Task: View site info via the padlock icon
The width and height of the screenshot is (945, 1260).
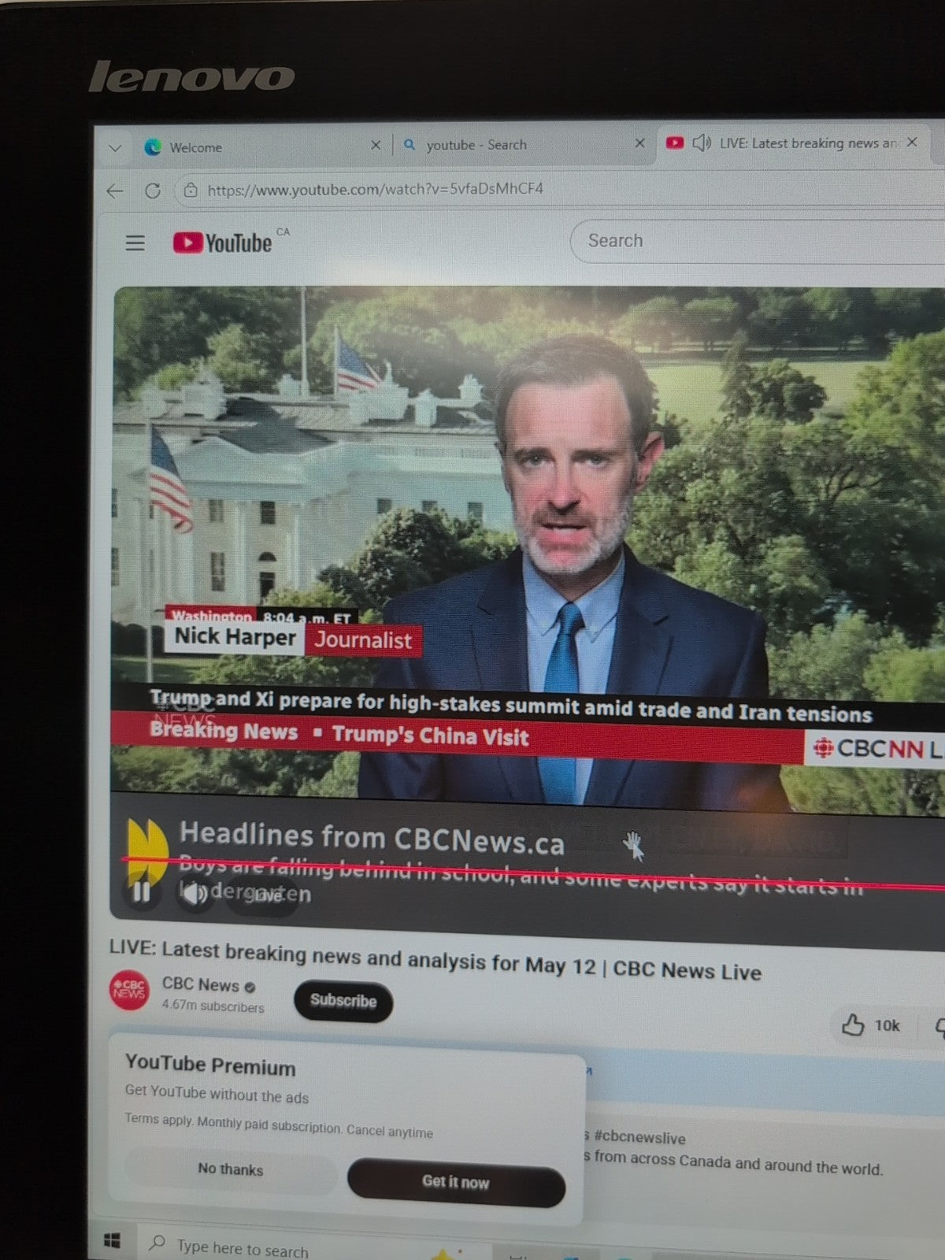Action: click(x=190, y=190)
